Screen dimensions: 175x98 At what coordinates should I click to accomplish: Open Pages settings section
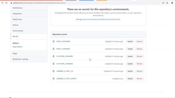coord(29,53)
